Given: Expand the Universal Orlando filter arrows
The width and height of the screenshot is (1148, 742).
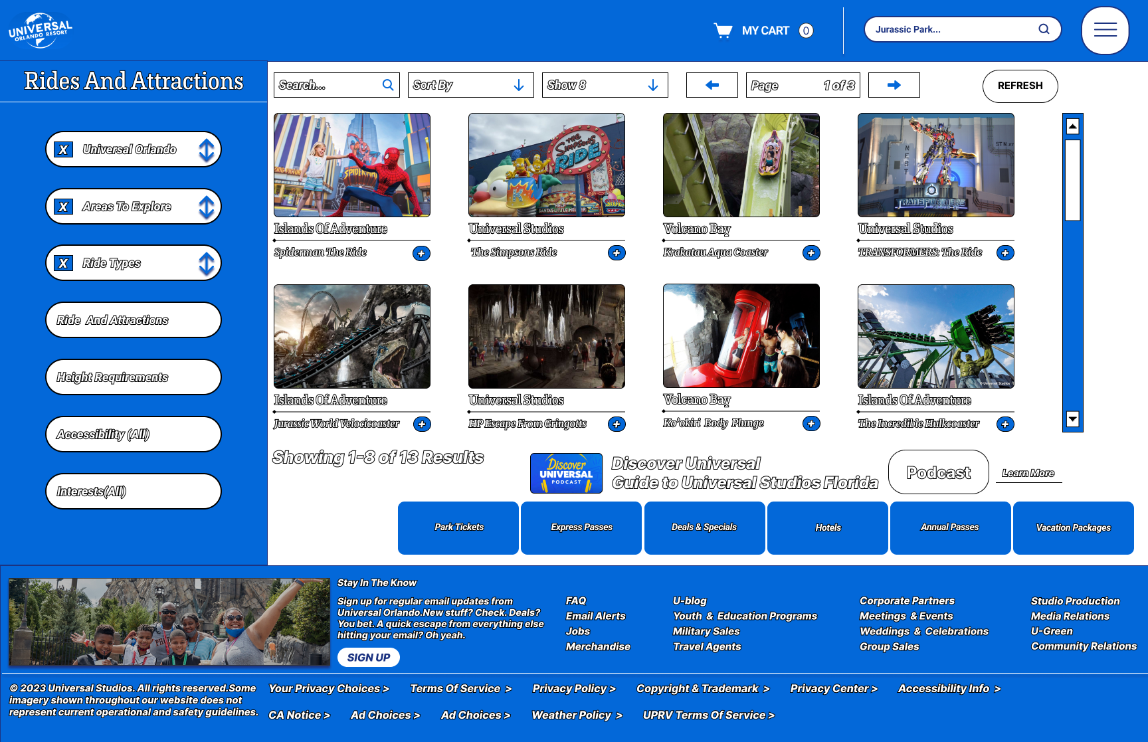Looking at the screenshot, I should (x=207, y=149).
